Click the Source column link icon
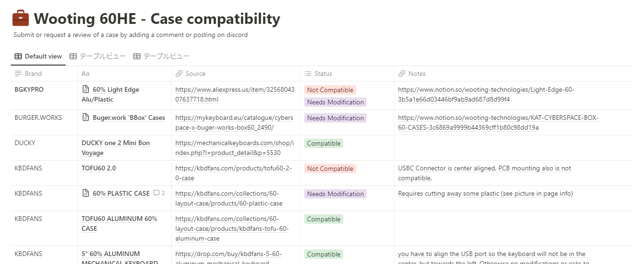The height and width of the screenshot is (264, 632). [x=179, y=73]
